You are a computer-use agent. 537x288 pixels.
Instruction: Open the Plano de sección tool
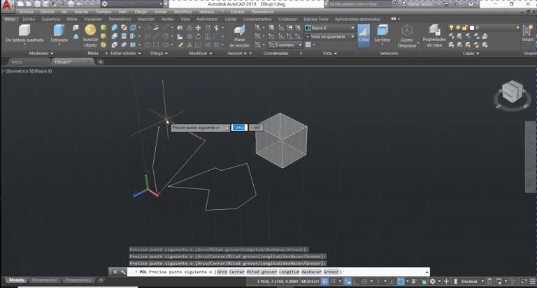tap(239, 36)
